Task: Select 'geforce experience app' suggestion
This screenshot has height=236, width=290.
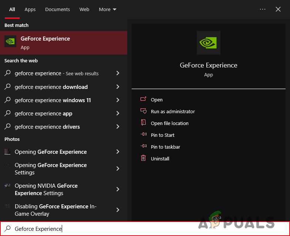Action: [x=64, y=113]
